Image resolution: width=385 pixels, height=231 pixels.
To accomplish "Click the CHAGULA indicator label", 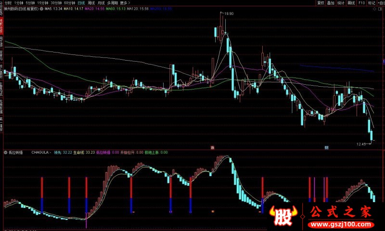I will tap(41, 153).
